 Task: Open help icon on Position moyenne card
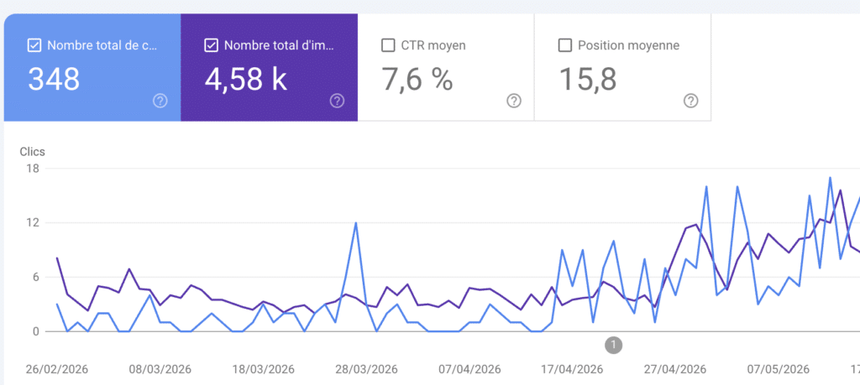[691, 101]
